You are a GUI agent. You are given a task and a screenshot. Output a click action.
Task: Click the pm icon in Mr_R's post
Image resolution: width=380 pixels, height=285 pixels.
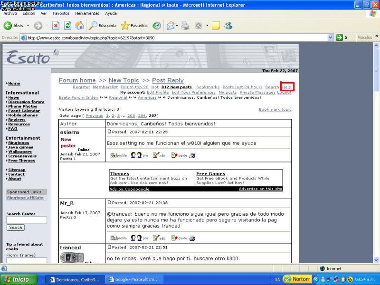tap(139, 238)
